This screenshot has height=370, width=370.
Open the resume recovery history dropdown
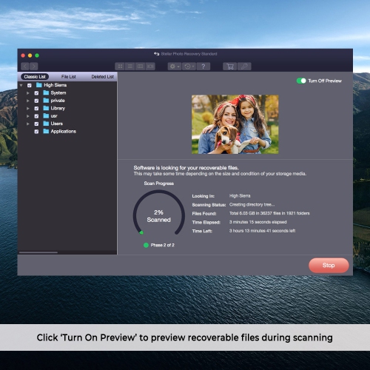(x=189, y=67)
